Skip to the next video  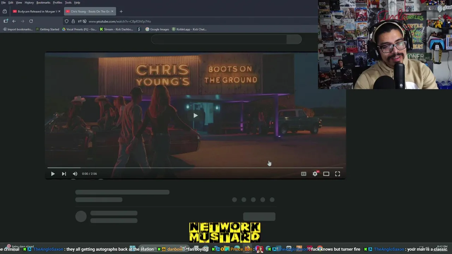coord(64,174)
